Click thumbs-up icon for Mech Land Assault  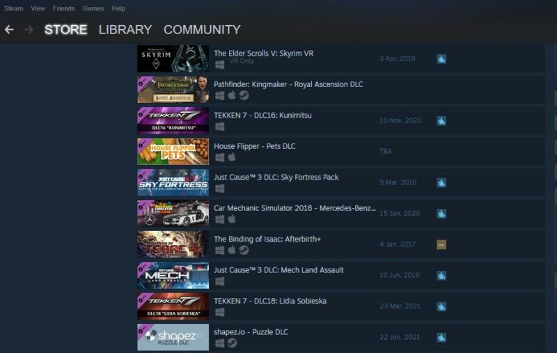point(441,275)
